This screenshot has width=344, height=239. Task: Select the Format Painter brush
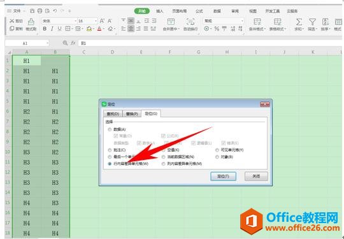(31, 24)
